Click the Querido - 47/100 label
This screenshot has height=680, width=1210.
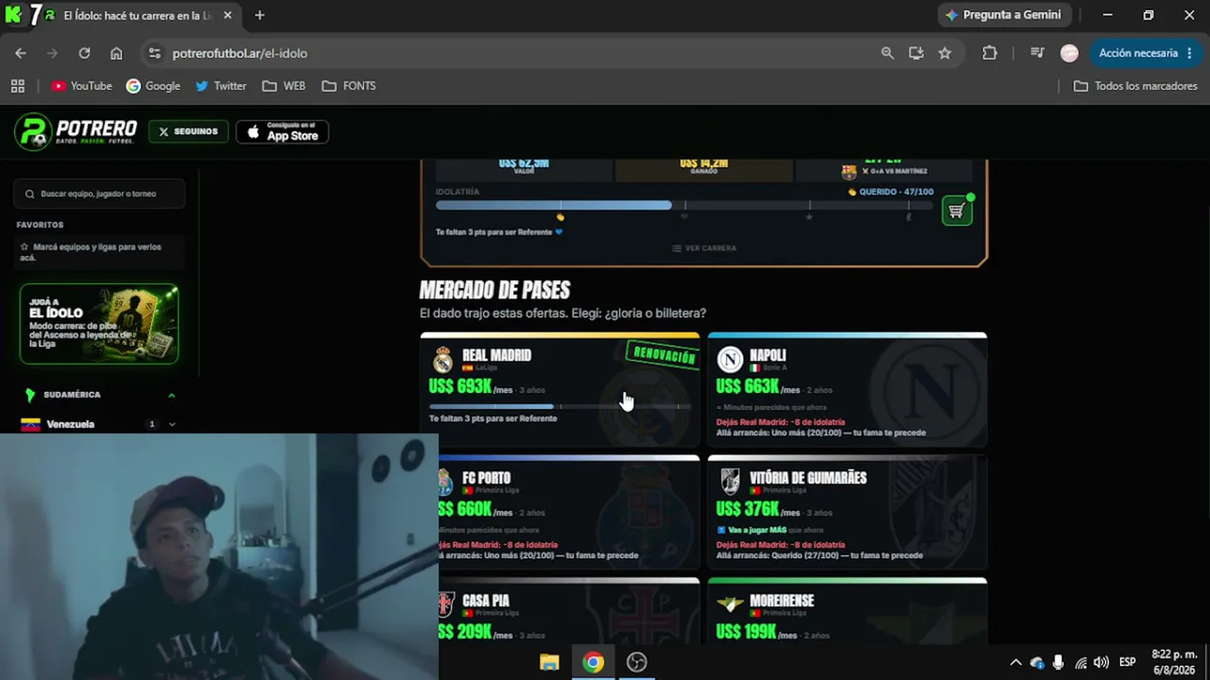(x=890, y=192)
